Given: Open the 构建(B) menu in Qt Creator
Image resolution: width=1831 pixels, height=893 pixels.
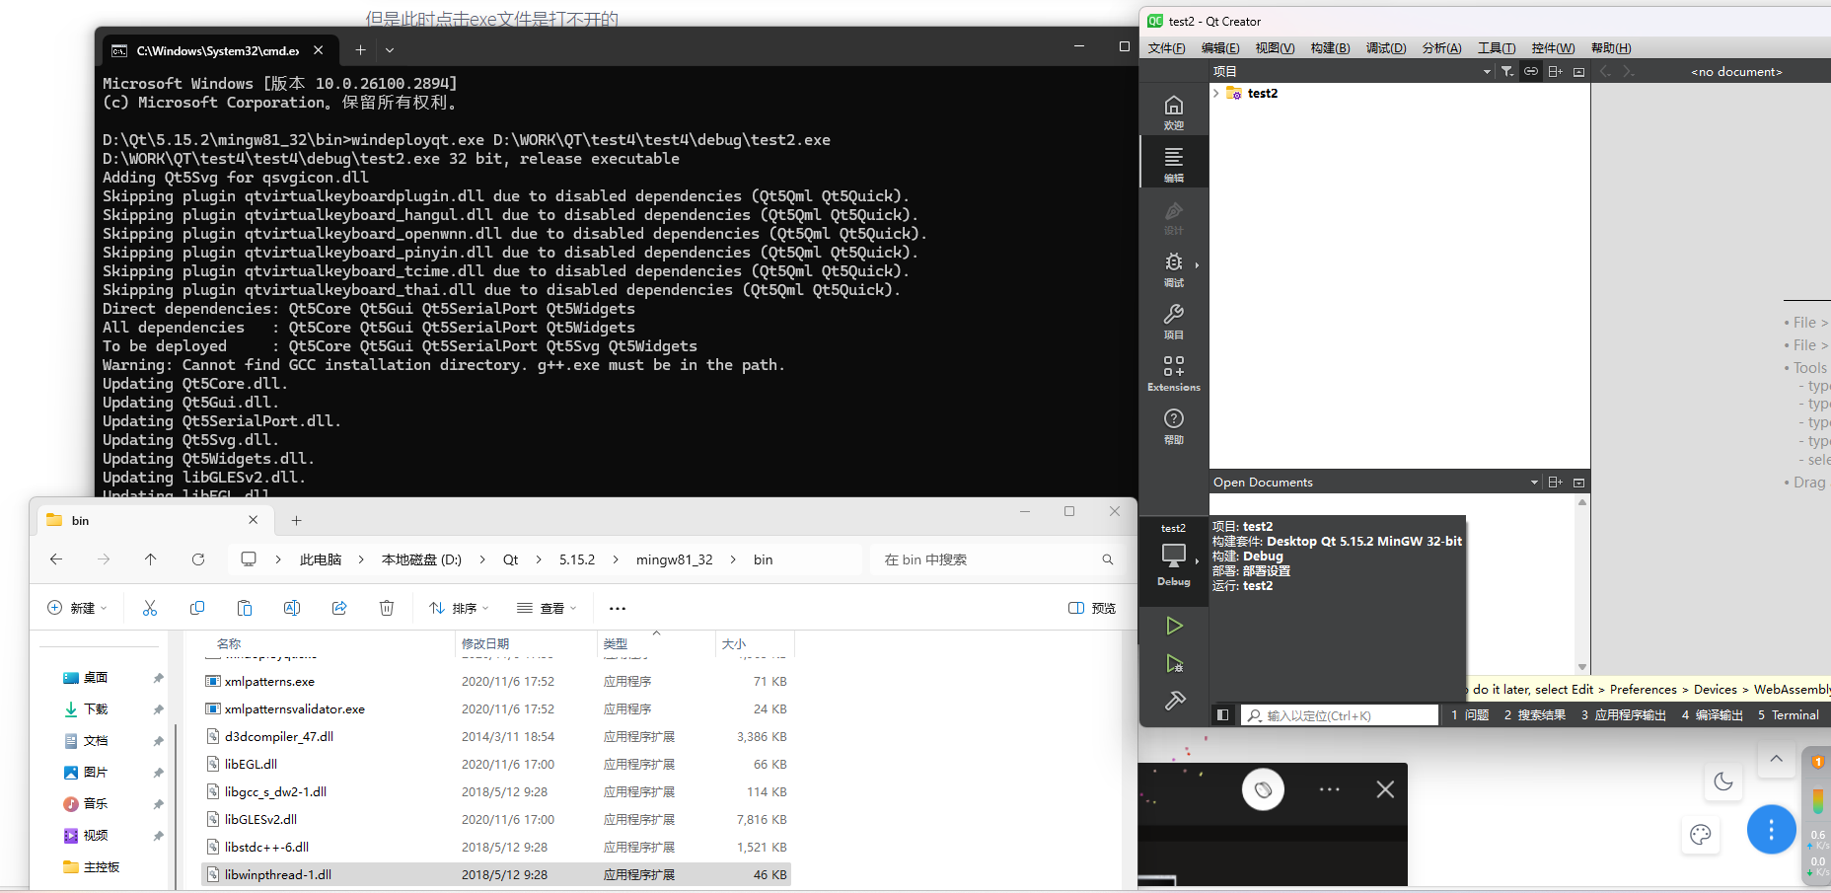Looking at the screenshot, I should [x=1330, y=48].
